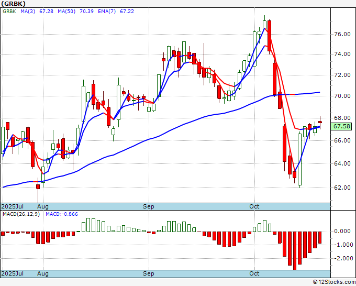Click 2025Jul on the MACD panel axis

(13, 273)
